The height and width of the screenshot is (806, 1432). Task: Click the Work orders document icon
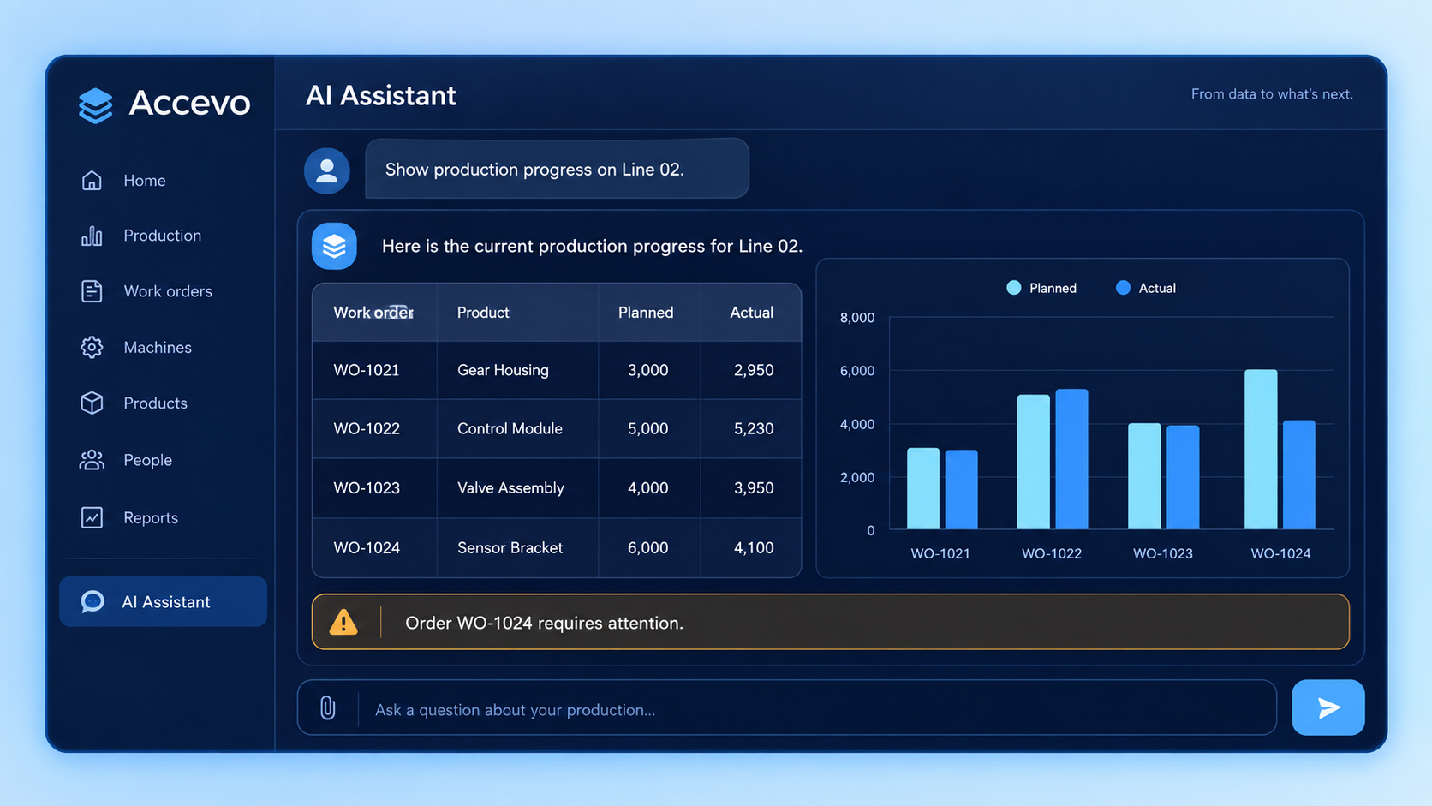(92, 291)
